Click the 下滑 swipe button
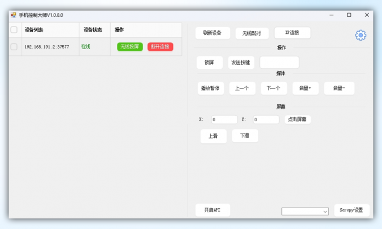This screenshot has width=382, height=229. pyautogui.click(x=245, y=135)
